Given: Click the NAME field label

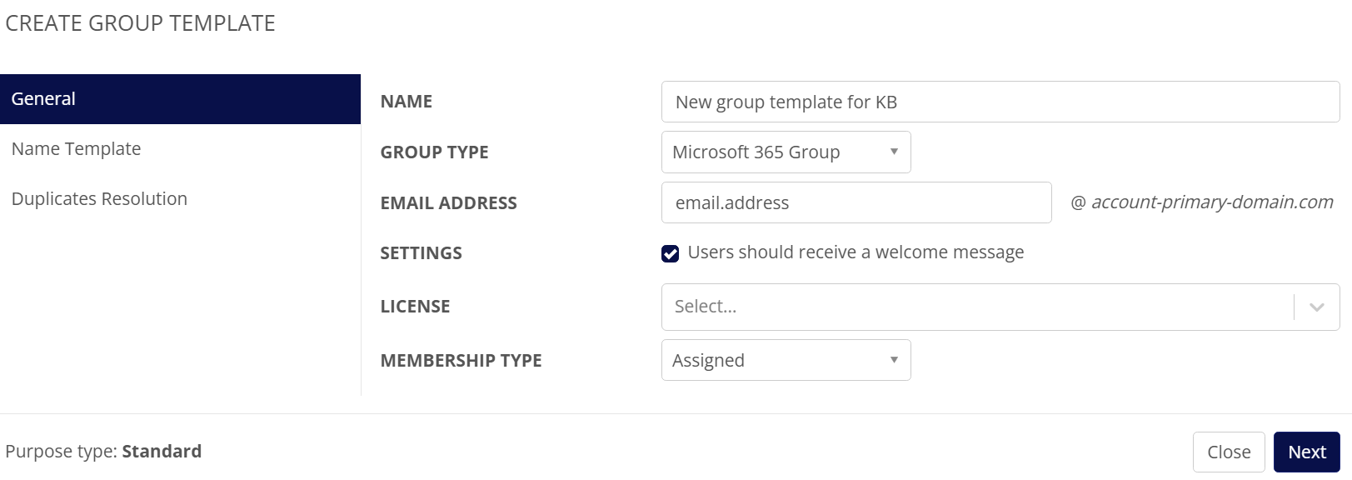Looking at the screenshot, I should click(406, 102).
